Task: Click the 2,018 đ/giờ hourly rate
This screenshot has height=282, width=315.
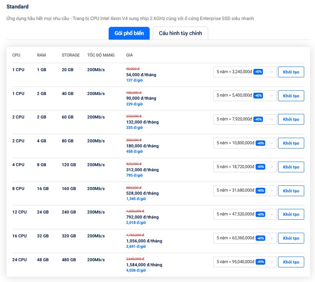Action: pos(136,223)
